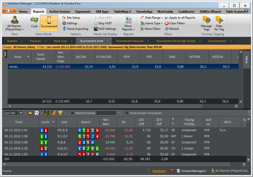Open More Filters
This screenshot has width=253, height=177.
(151, 29)
